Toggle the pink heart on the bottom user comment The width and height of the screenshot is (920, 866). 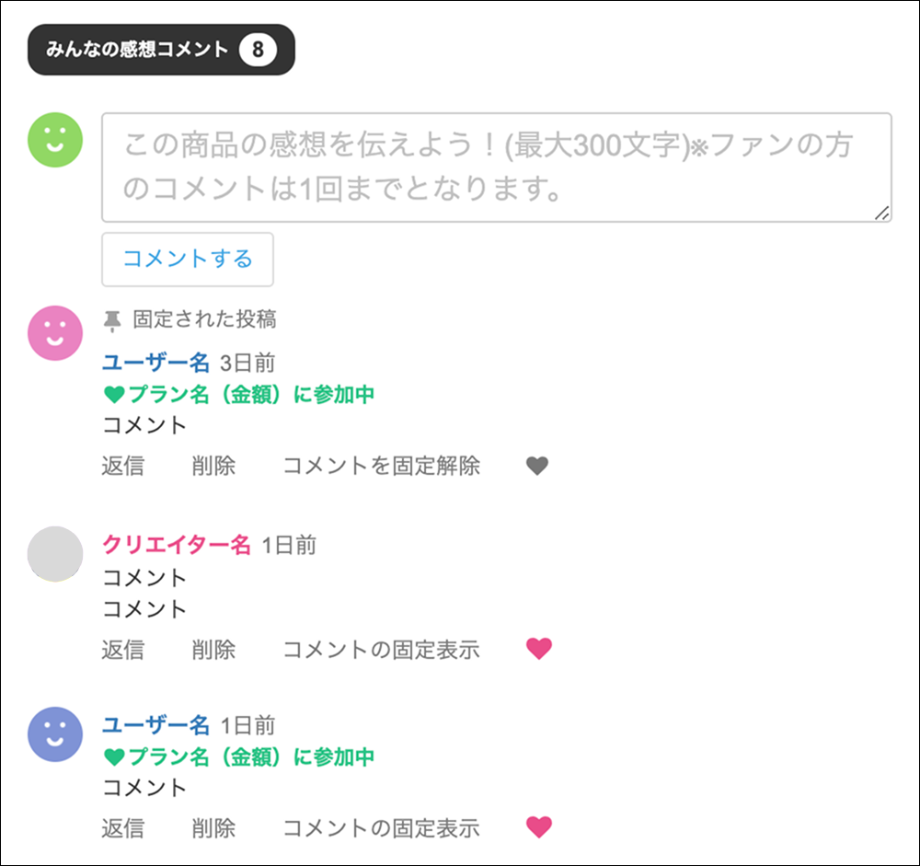pyautogui.click(x=541, y=827)
